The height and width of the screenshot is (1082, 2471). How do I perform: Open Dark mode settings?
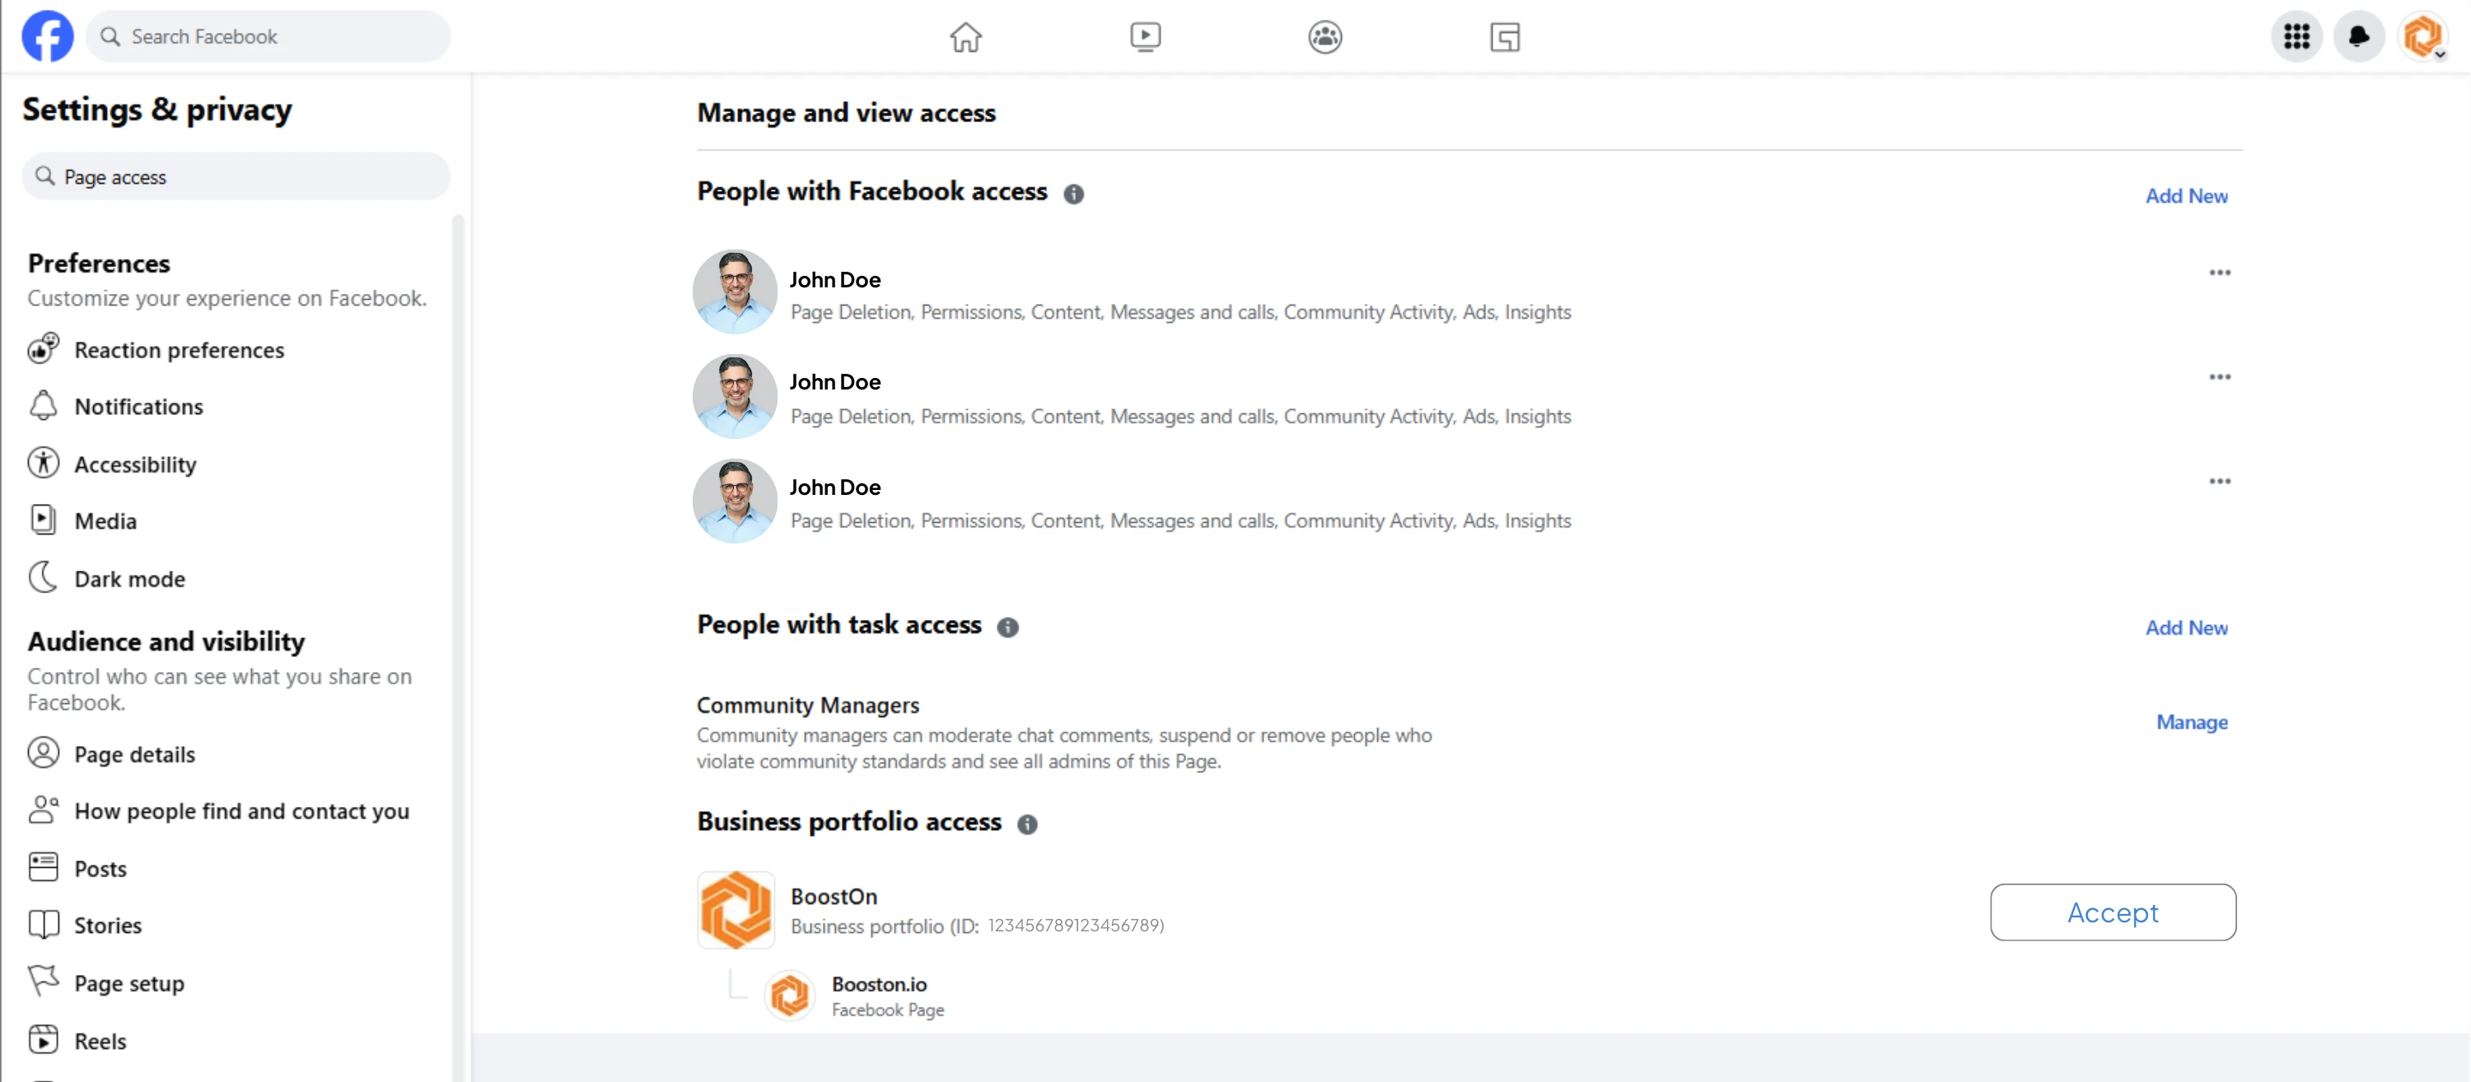pyautogui.click(x=128, y=578)
